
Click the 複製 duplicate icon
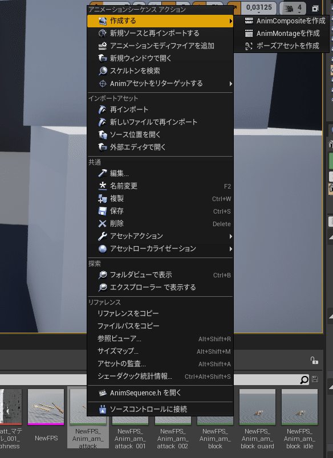coord(102,199)
